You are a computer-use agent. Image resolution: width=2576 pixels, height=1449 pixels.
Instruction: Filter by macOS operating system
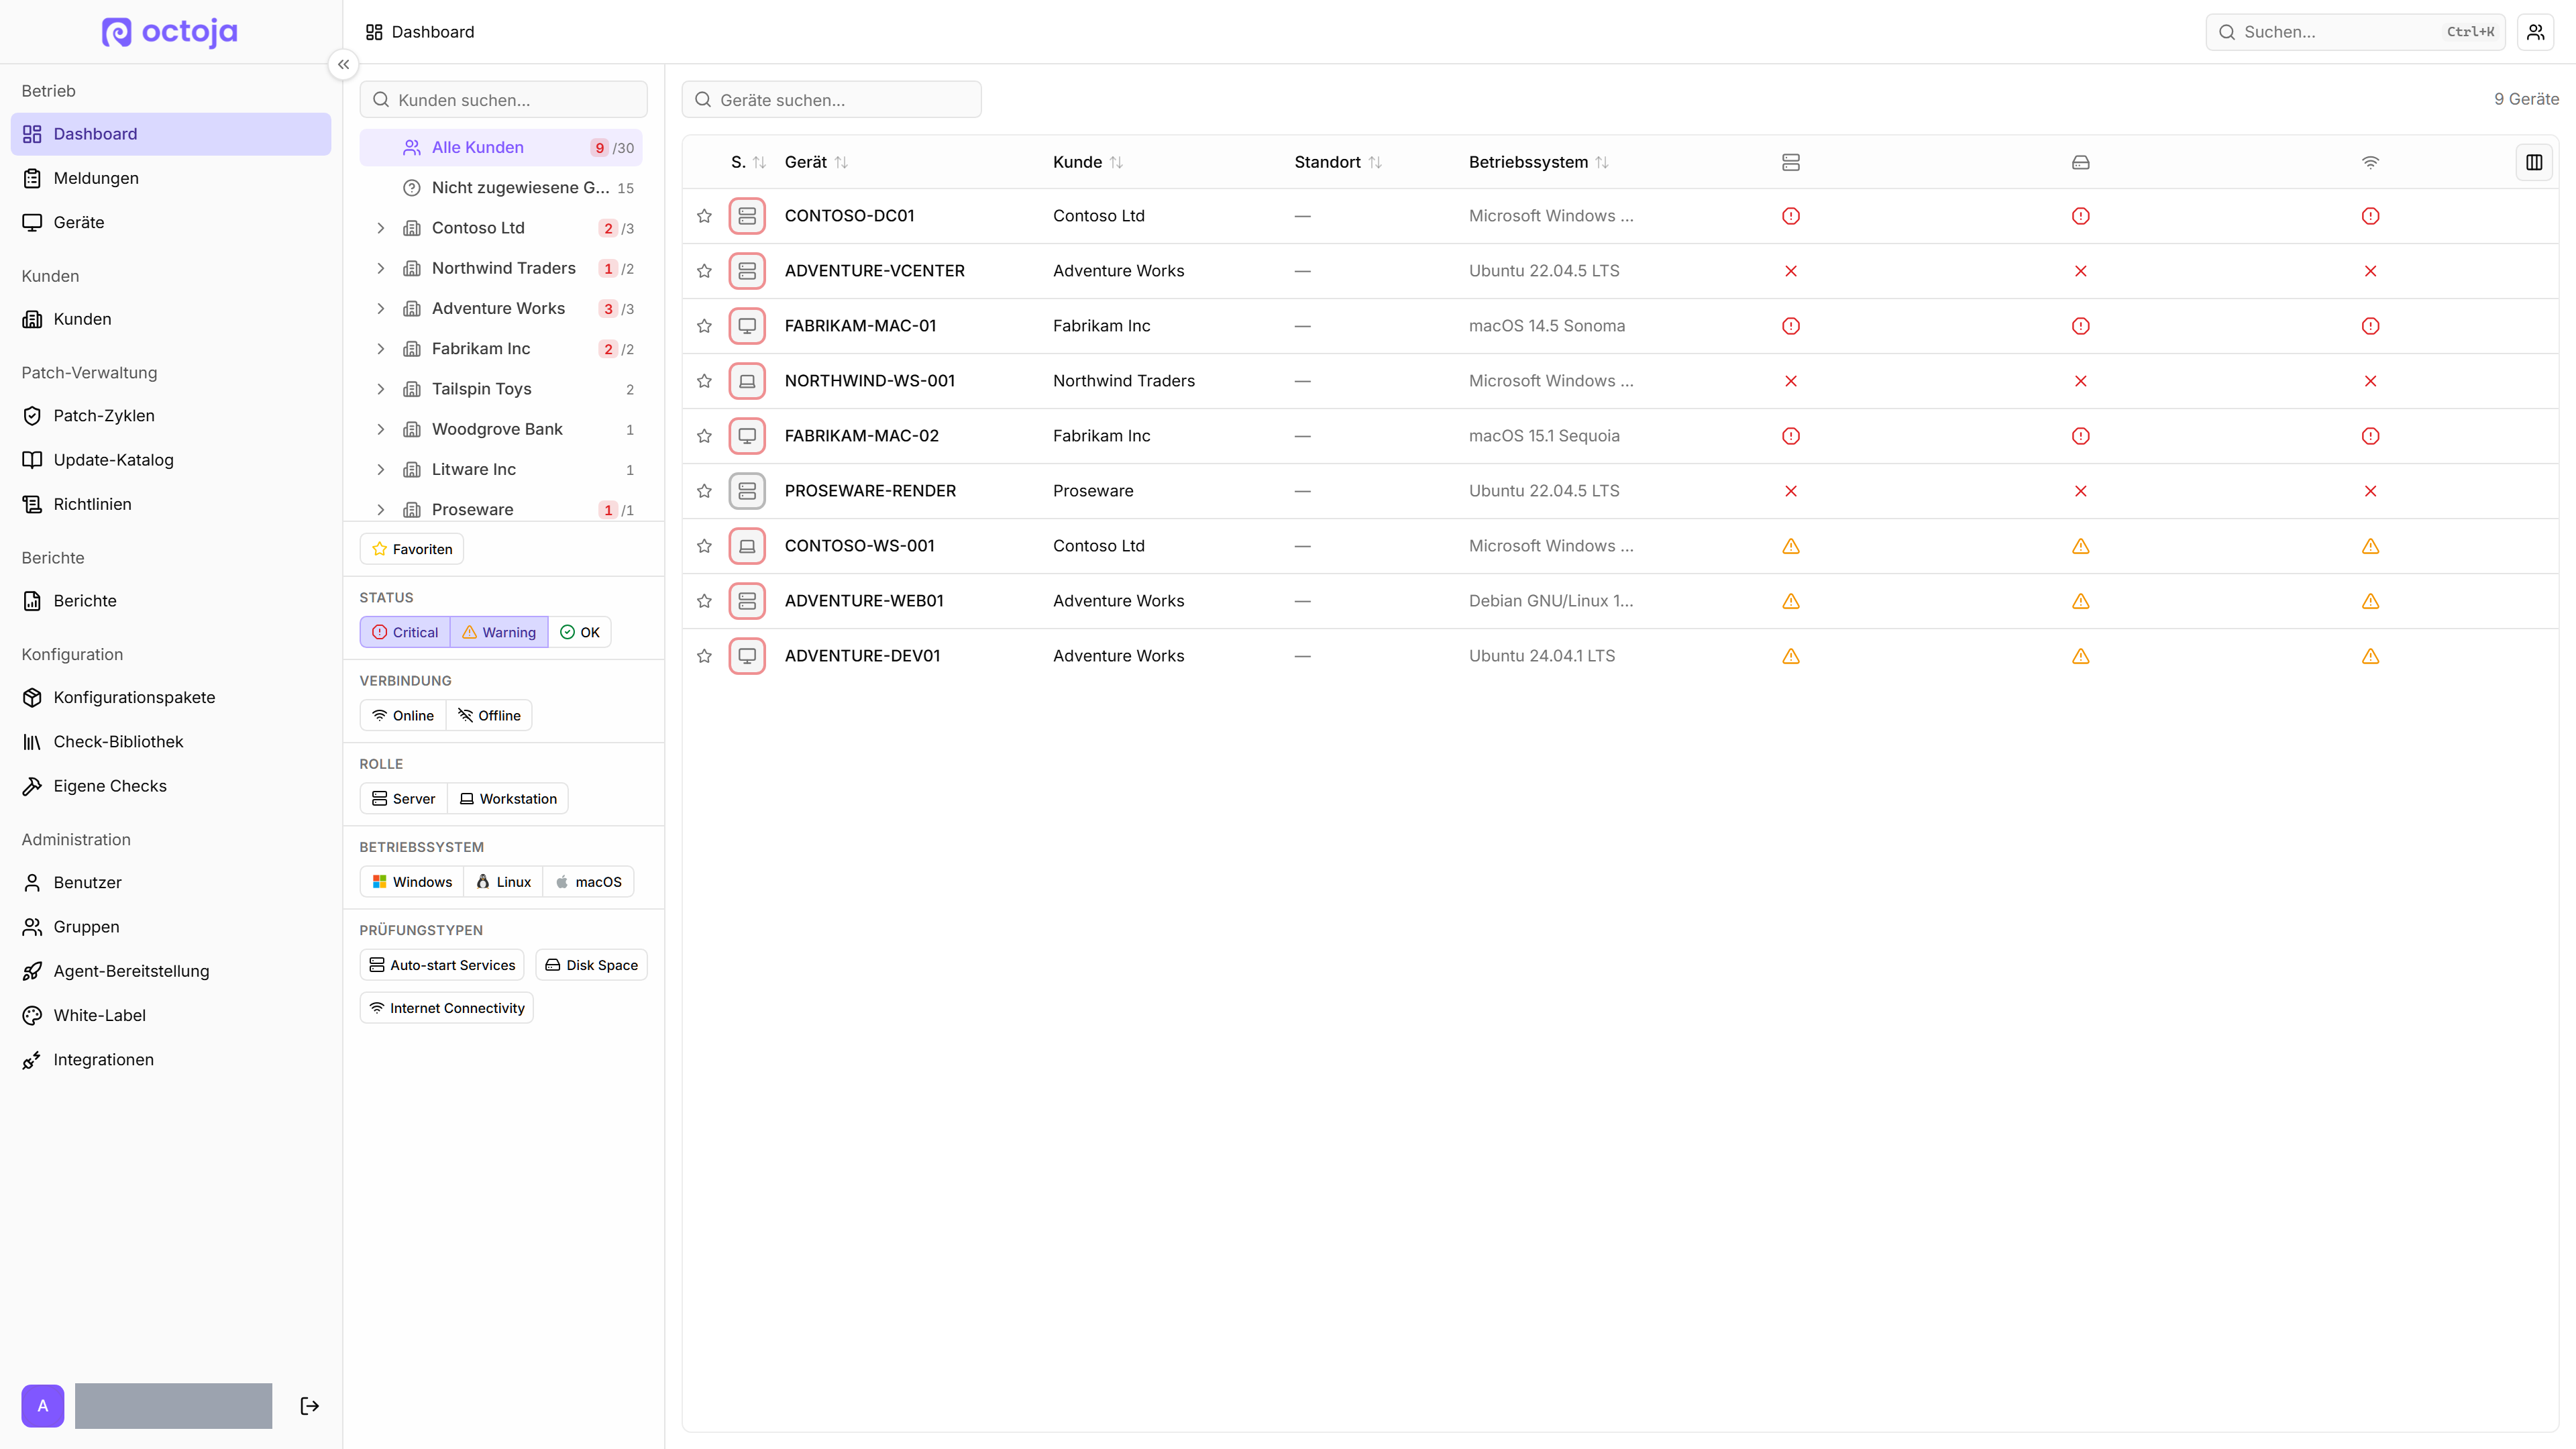coord(588,881)
